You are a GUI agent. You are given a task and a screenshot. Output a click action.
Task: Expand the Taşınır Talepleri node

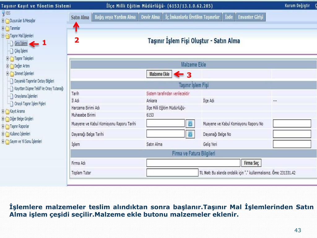pos(7,59)
